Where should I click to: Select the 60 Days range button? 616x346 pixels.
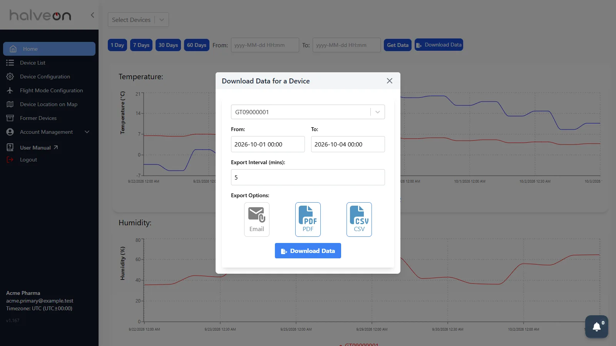click(x=197, y=45)
